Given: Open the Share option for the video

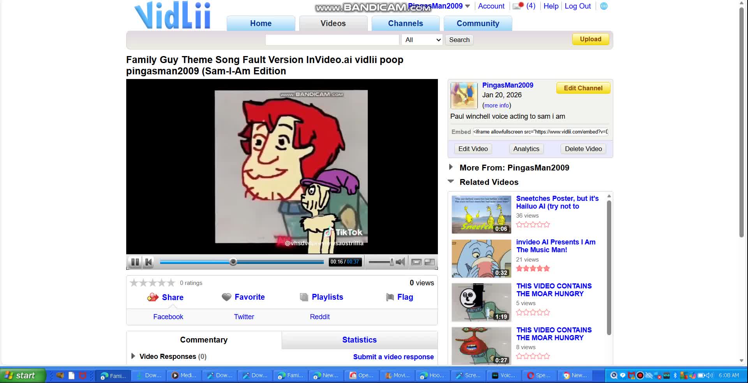Looking at the screenshot, I should click(x=172, y=297).
